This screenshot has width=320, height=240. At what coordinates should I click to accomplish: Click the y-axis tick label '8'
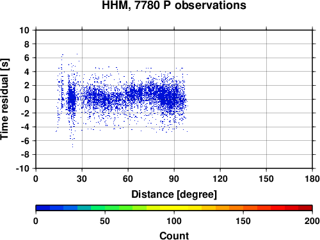[x=27, y=44]
